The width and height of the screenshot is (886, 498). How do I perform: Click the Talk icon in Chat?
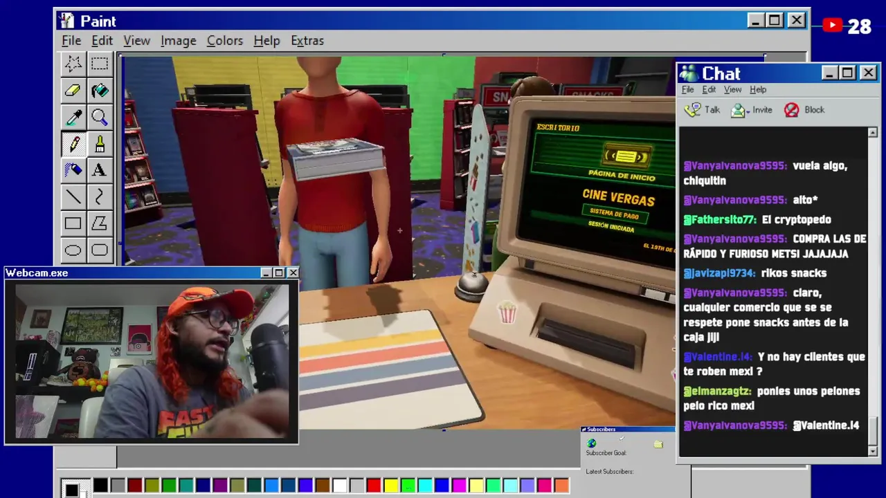pos(692,110)
